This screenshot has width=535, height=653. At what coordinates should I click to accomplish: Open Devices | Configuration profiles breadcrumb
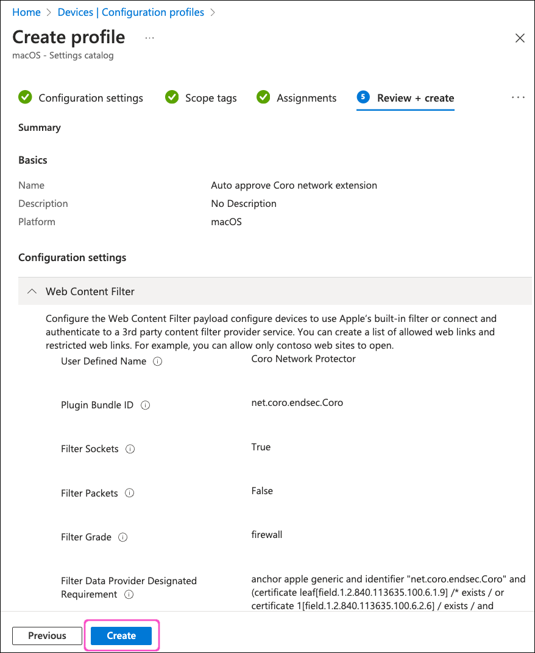click(131, 12)
